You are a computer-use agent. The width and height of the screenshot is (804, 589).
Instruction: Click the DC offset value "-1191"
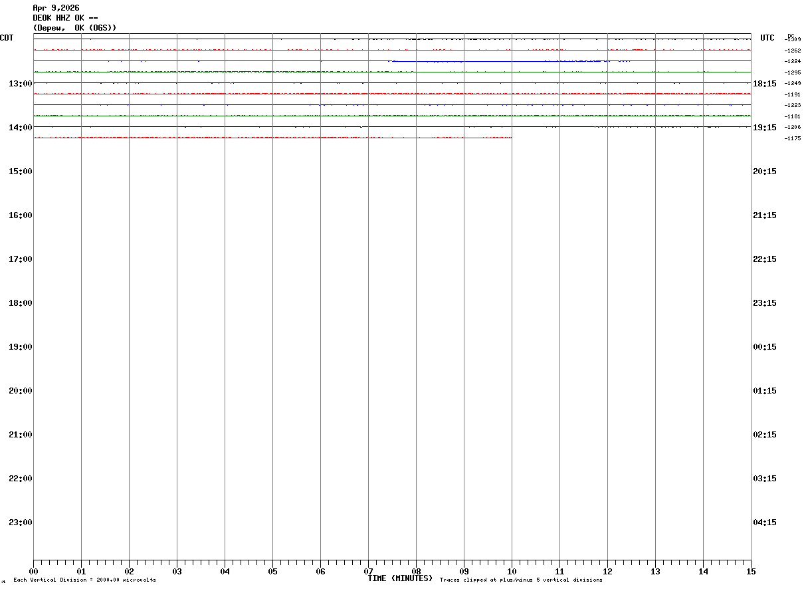click(x=793, y=94)
